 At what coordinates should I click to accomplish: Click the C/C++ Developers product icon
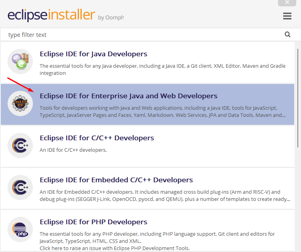20,145
